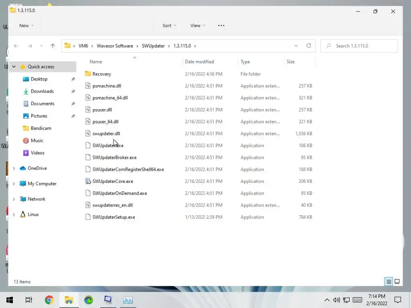Open the notification center icon
The width and height of the screenshot is (411, 308).
pos(398,300)
